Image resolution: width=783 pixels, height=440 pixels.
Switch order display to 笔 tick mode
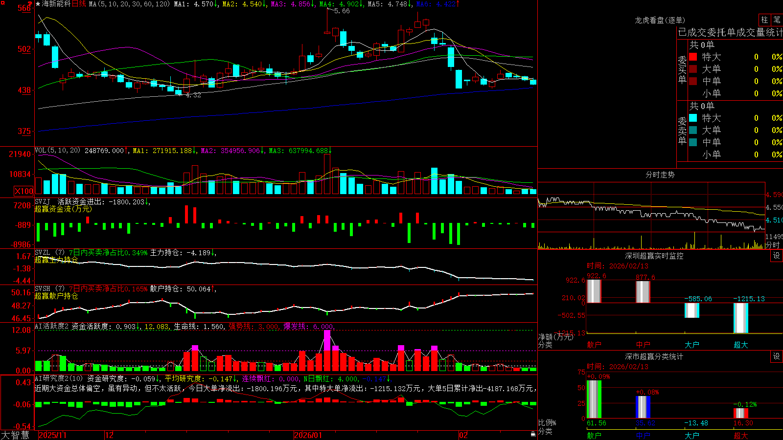tap(777, 20)
